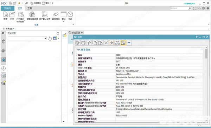This screenshot has width=211, height=128.
Task: Click the crosshair target icon in Information toolbar
Action: tap(112, 43)
